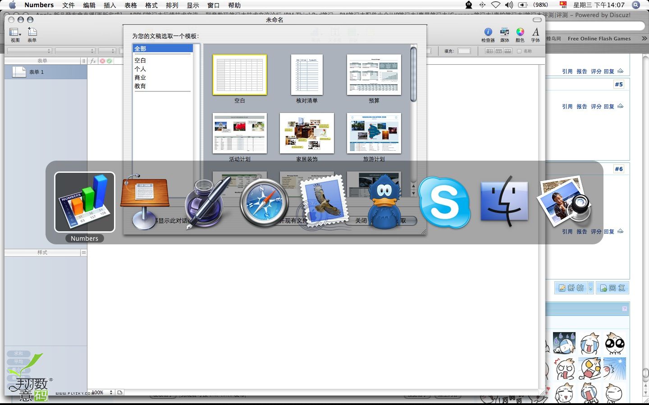Open dropdown arrow next to 新帖

pos(590,288)
